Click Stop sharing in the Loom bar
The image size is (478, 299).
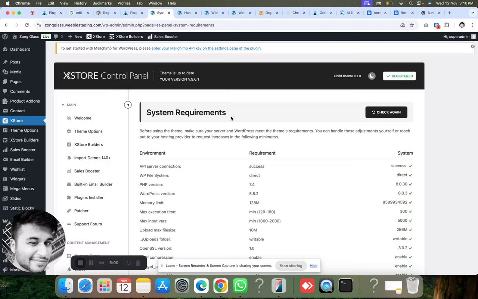tap(291, 266)
